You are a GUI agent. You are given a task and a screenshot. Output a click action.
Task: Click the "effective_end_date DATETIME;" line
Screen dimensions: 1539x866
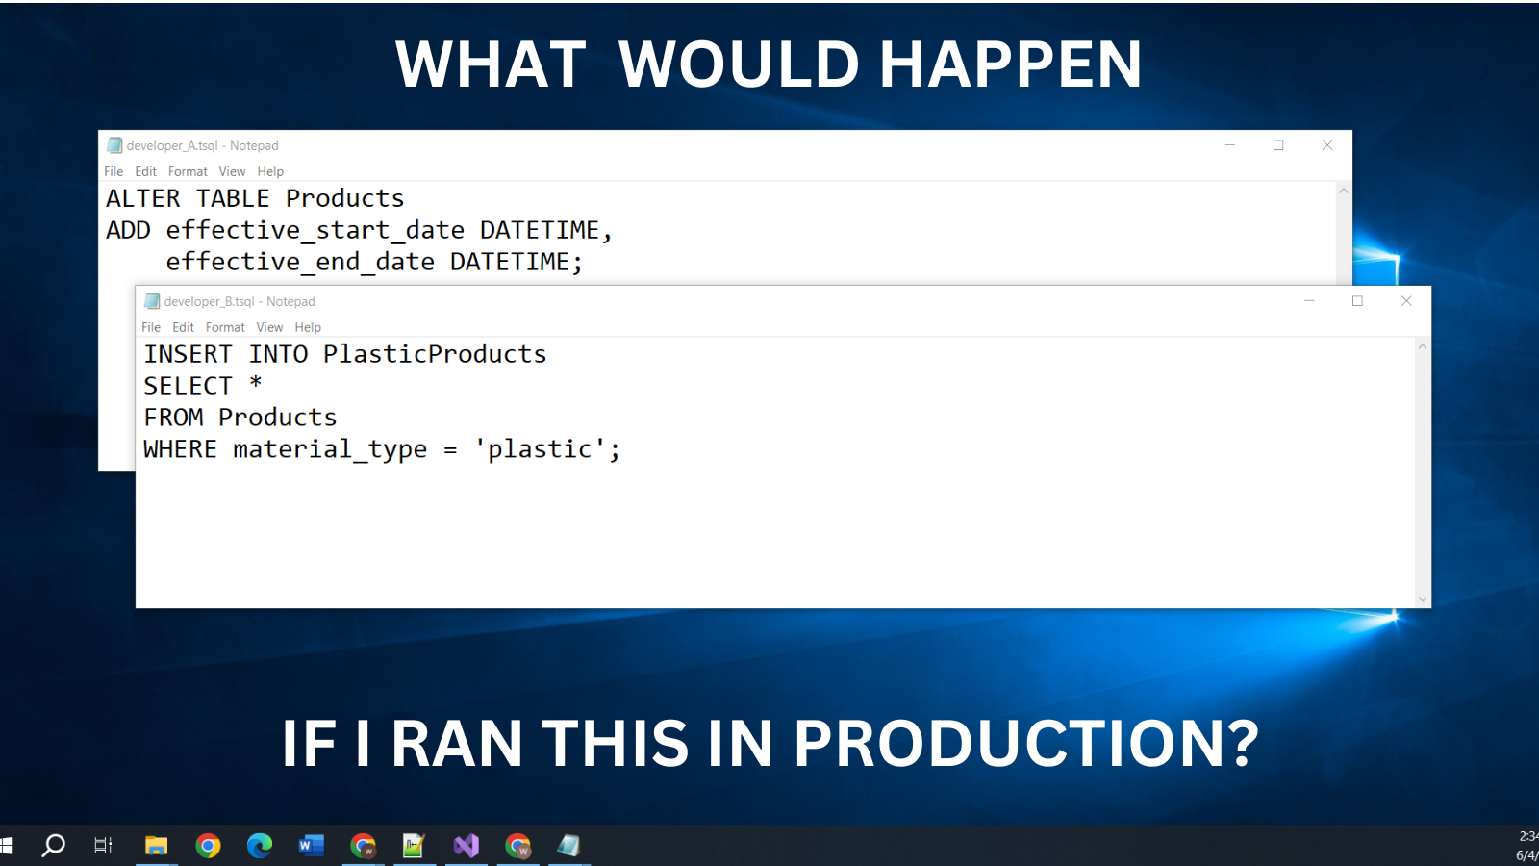tap(374, 262)
